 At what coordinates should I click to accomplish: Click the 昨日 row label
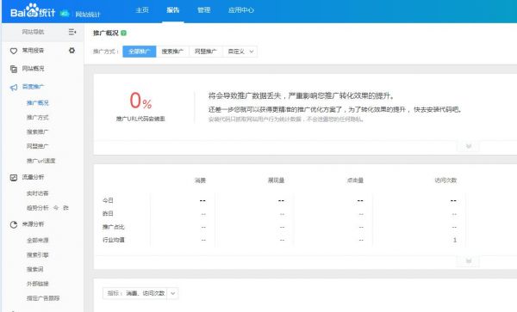point(108,213)
